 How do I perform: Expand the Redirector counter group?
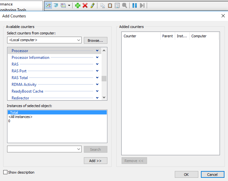click(x=97, y=98)
